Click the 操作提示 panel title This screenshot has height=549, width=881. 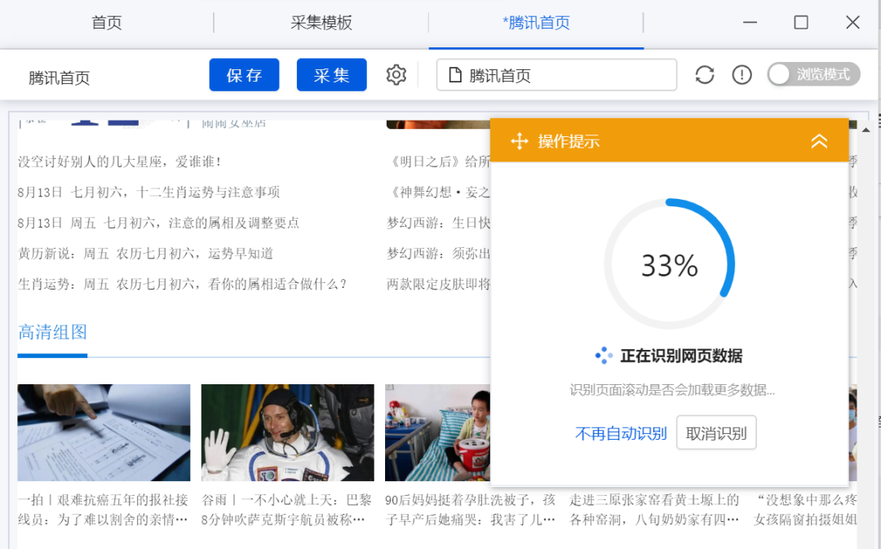point(569,141)
